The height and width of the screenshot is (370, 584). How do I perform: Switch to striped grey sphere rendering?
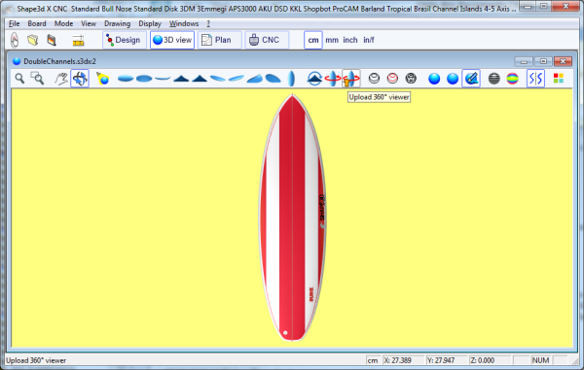click(493, 79)
